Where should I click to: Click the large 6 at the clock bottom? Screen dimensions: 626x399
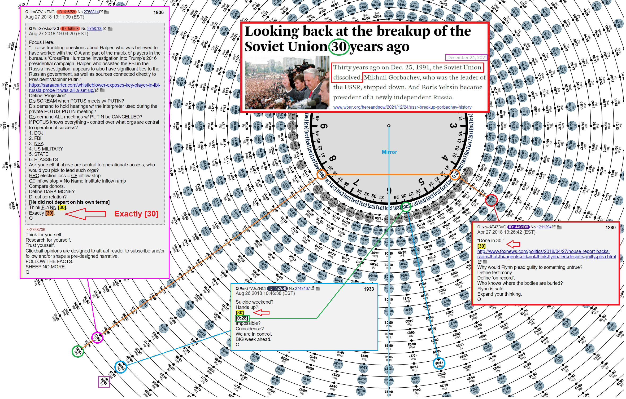point(389,190)
